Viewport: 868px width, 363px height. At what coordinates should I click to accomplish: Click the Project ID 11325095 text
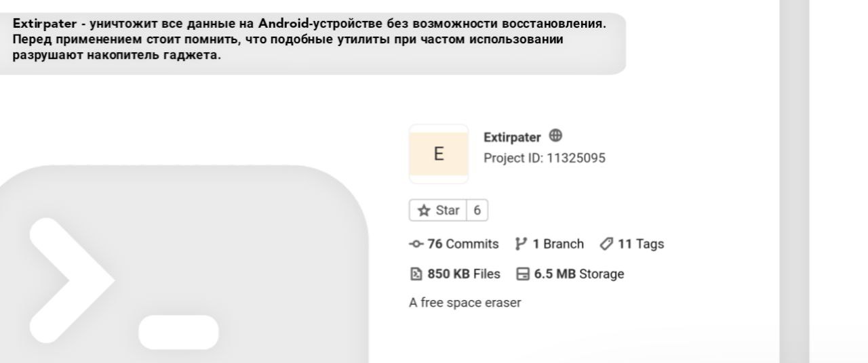544,158
